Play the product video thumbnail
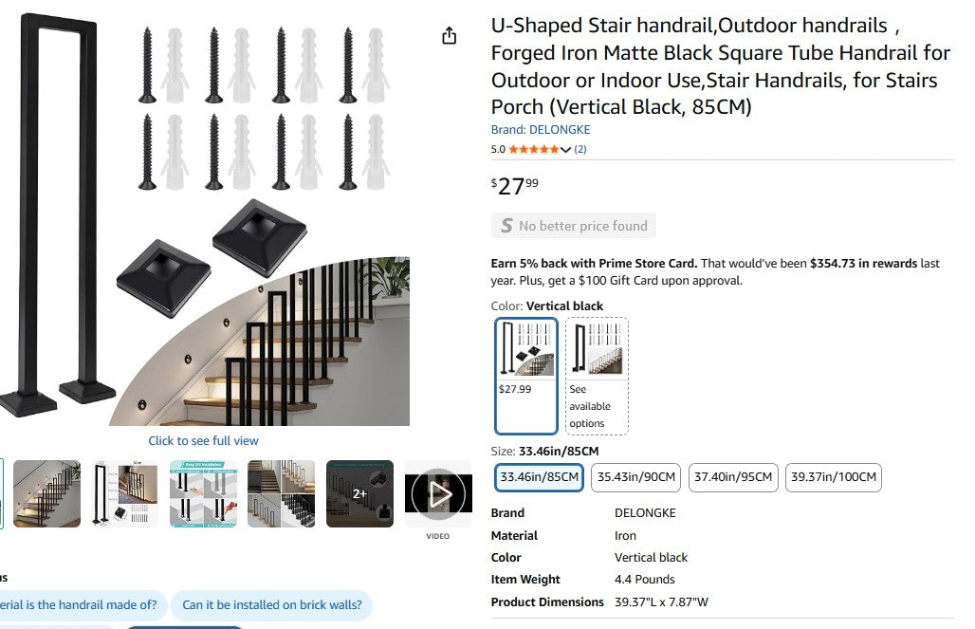The height and width of the screenshot is (629, 975). pyautogui.click(x=438, y=494)
